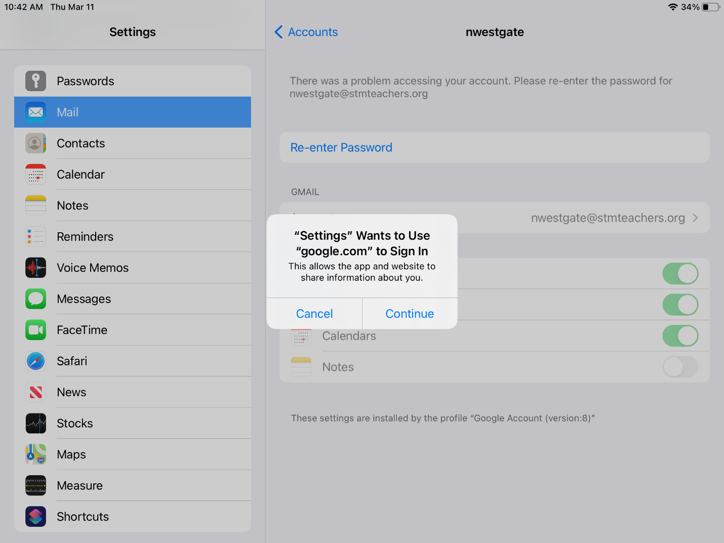This screenshot has width=724, height=543.
Task: Tap the battery indicator icon
Action: point(710,7)
